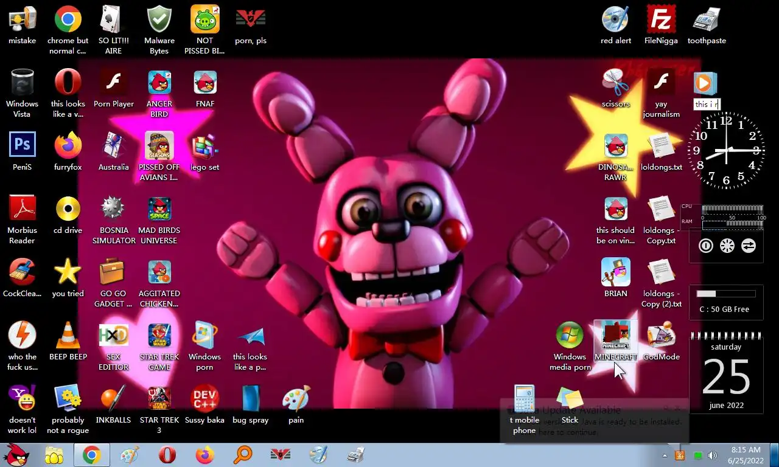Launch the 'chrome but normal c...' shortcut
The image size is (779, 467).
(x=68, y=30)
